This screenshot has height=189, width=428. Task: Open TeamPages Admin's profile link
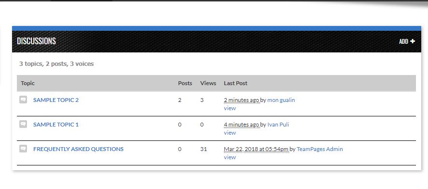[x=319, y=149]
